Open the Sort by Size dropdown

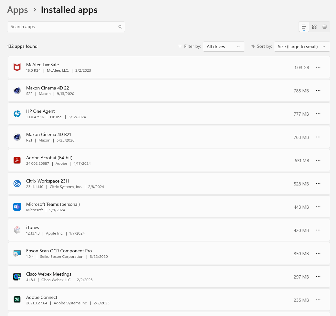tap(302, 47)
